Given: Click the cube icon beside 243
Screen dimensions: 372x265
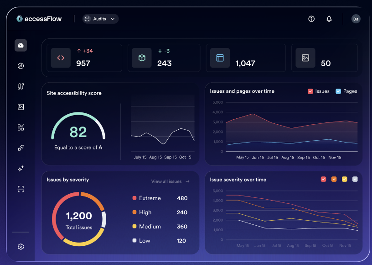Looking at the screenshot, I should [x=142, y=58].
